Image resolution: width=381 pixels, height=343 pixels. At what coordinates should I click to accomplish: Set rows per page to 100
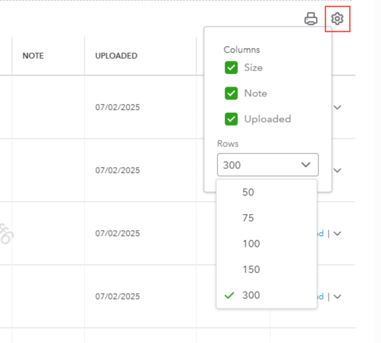[x=251, y=244]
